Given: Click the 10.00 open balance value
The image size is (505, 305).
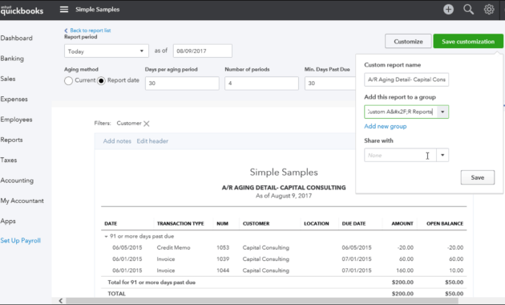Looking at the screenshot, I should (456, 270).
